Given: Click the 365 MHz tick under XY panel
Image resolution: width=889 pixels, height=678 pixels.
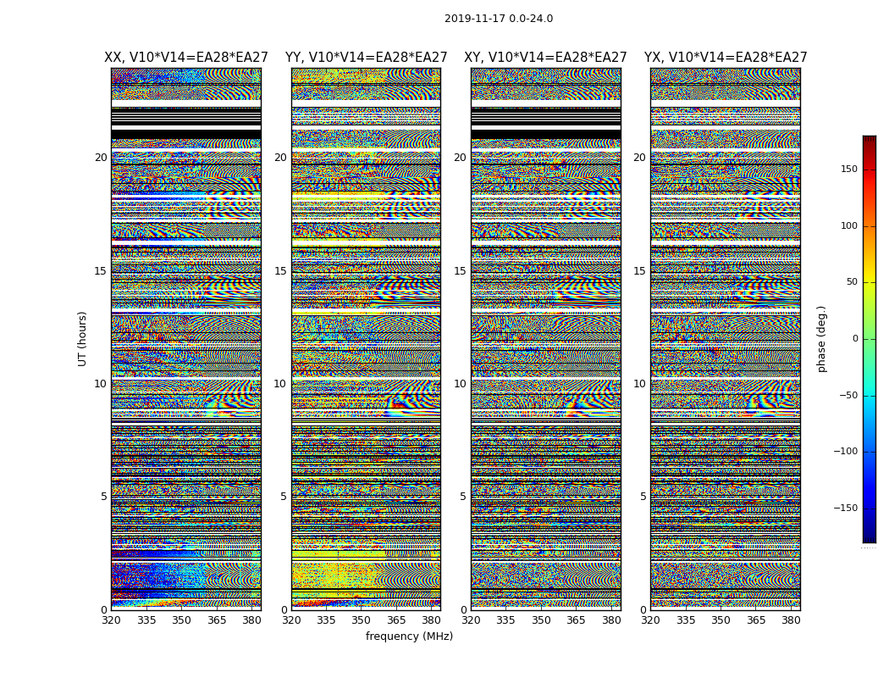Looking at the screenshot, I should 576,620.
